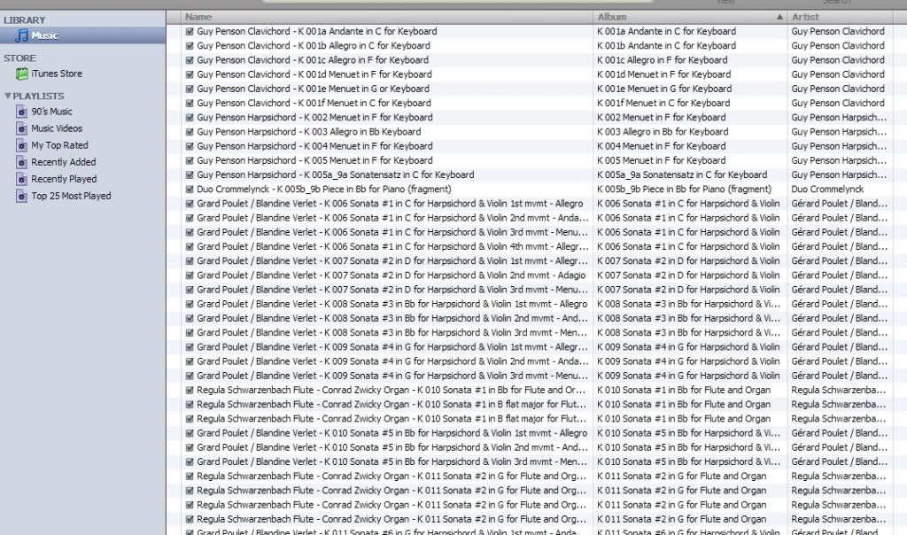
Task: Click the Top 25 Most Played icon
Action: point(21,196)
